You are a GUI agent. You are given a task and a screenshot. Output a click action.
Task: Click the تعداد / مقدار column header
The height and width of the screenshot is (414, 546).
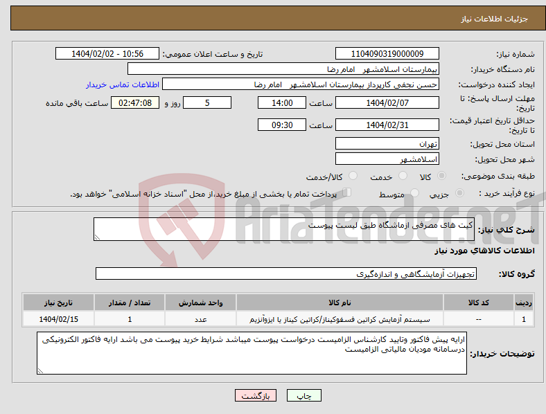pyautogui.click(x=130, y=303)
